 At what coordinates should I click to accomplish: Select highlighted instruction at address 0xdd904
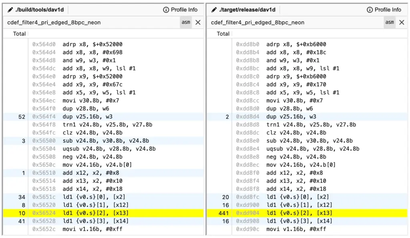tap(299, 213)
